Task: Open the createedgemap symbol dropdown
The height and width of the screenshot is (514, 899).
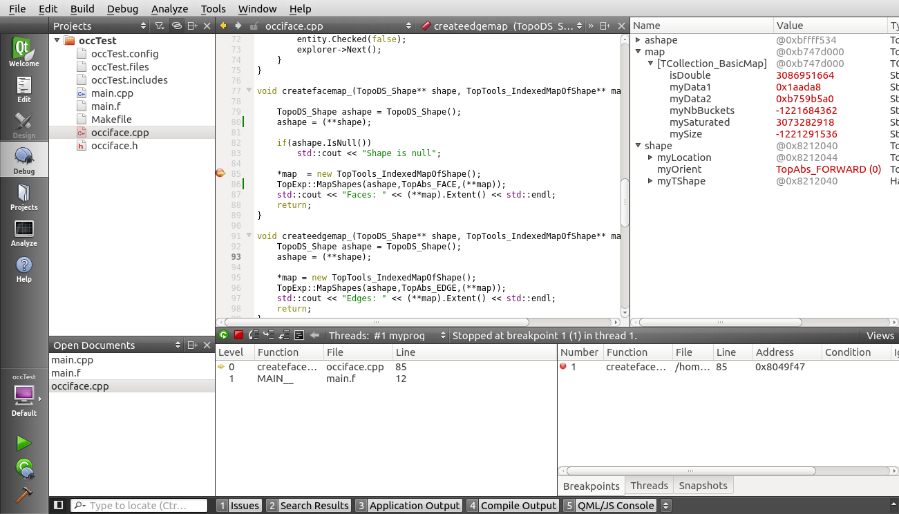Action: point(501,26)
